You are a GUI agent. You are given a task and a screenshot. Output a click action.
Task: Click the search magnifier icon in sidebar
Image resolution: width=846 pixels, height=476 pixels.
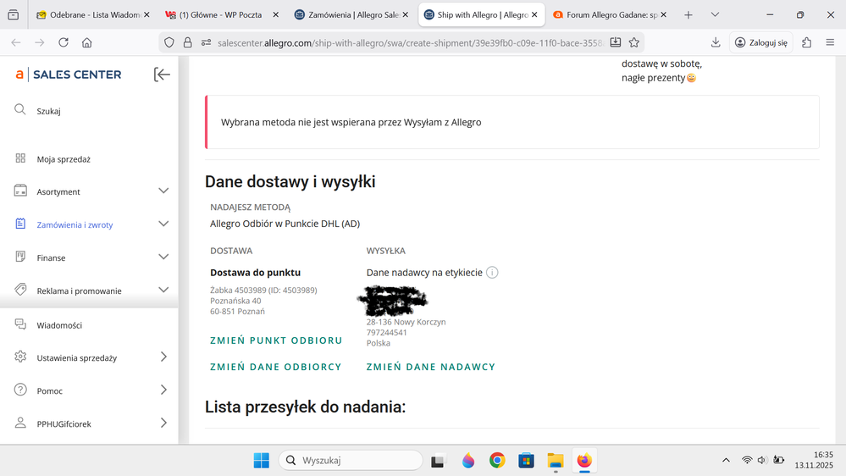point(20,110)
